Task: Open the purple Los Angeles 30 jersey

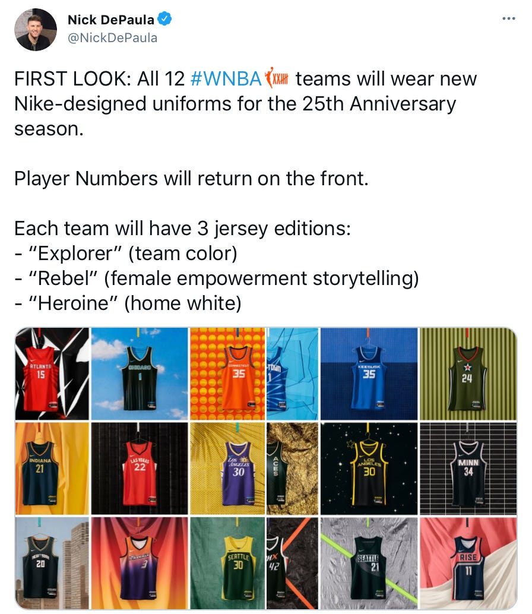Action: click(227, 469)
